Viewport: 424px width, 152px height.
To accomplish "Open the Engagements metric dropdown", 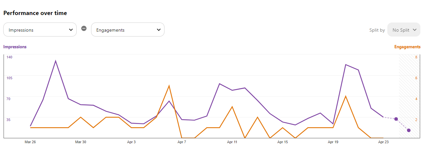I will click(x=127, y=30).
